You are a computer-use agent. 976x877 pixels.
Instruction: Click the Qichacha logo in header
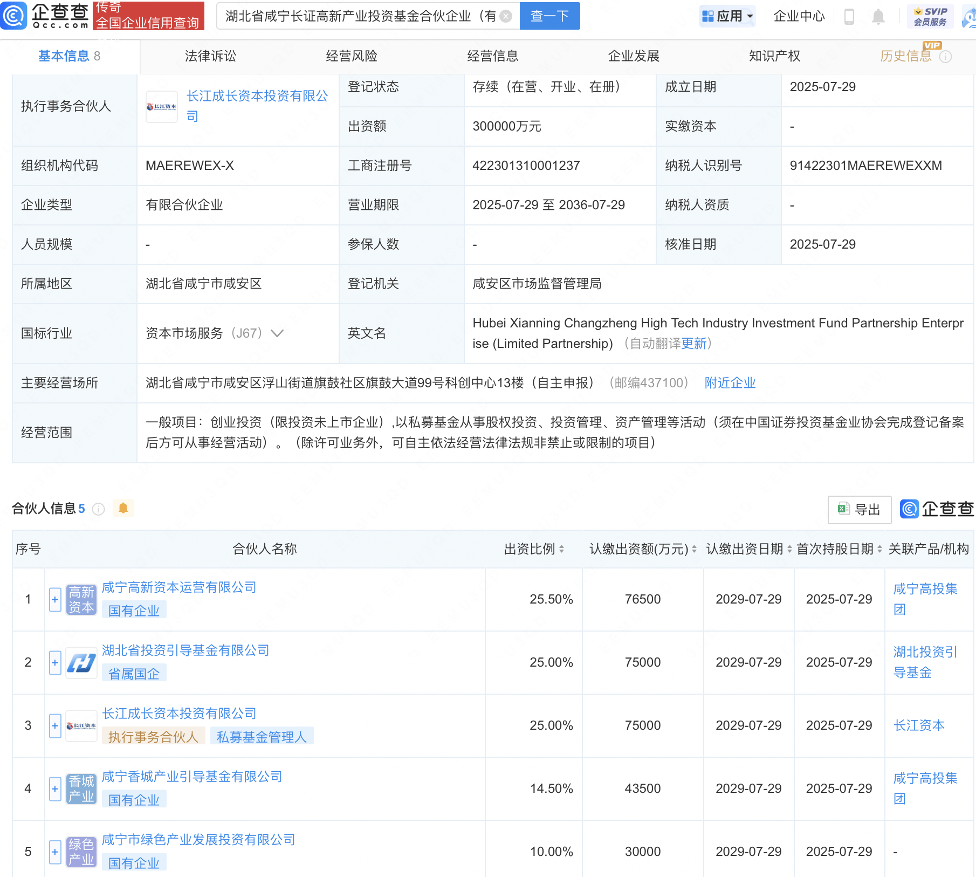(x=45, y=16)
